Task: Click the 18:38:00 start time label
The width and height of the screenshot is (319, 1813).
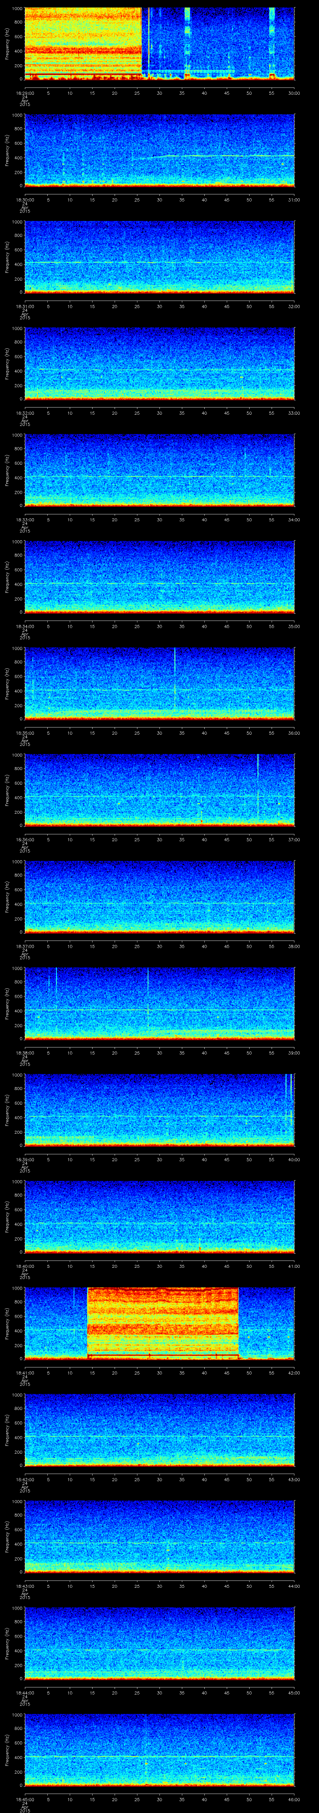Action: coord(25,1053)
